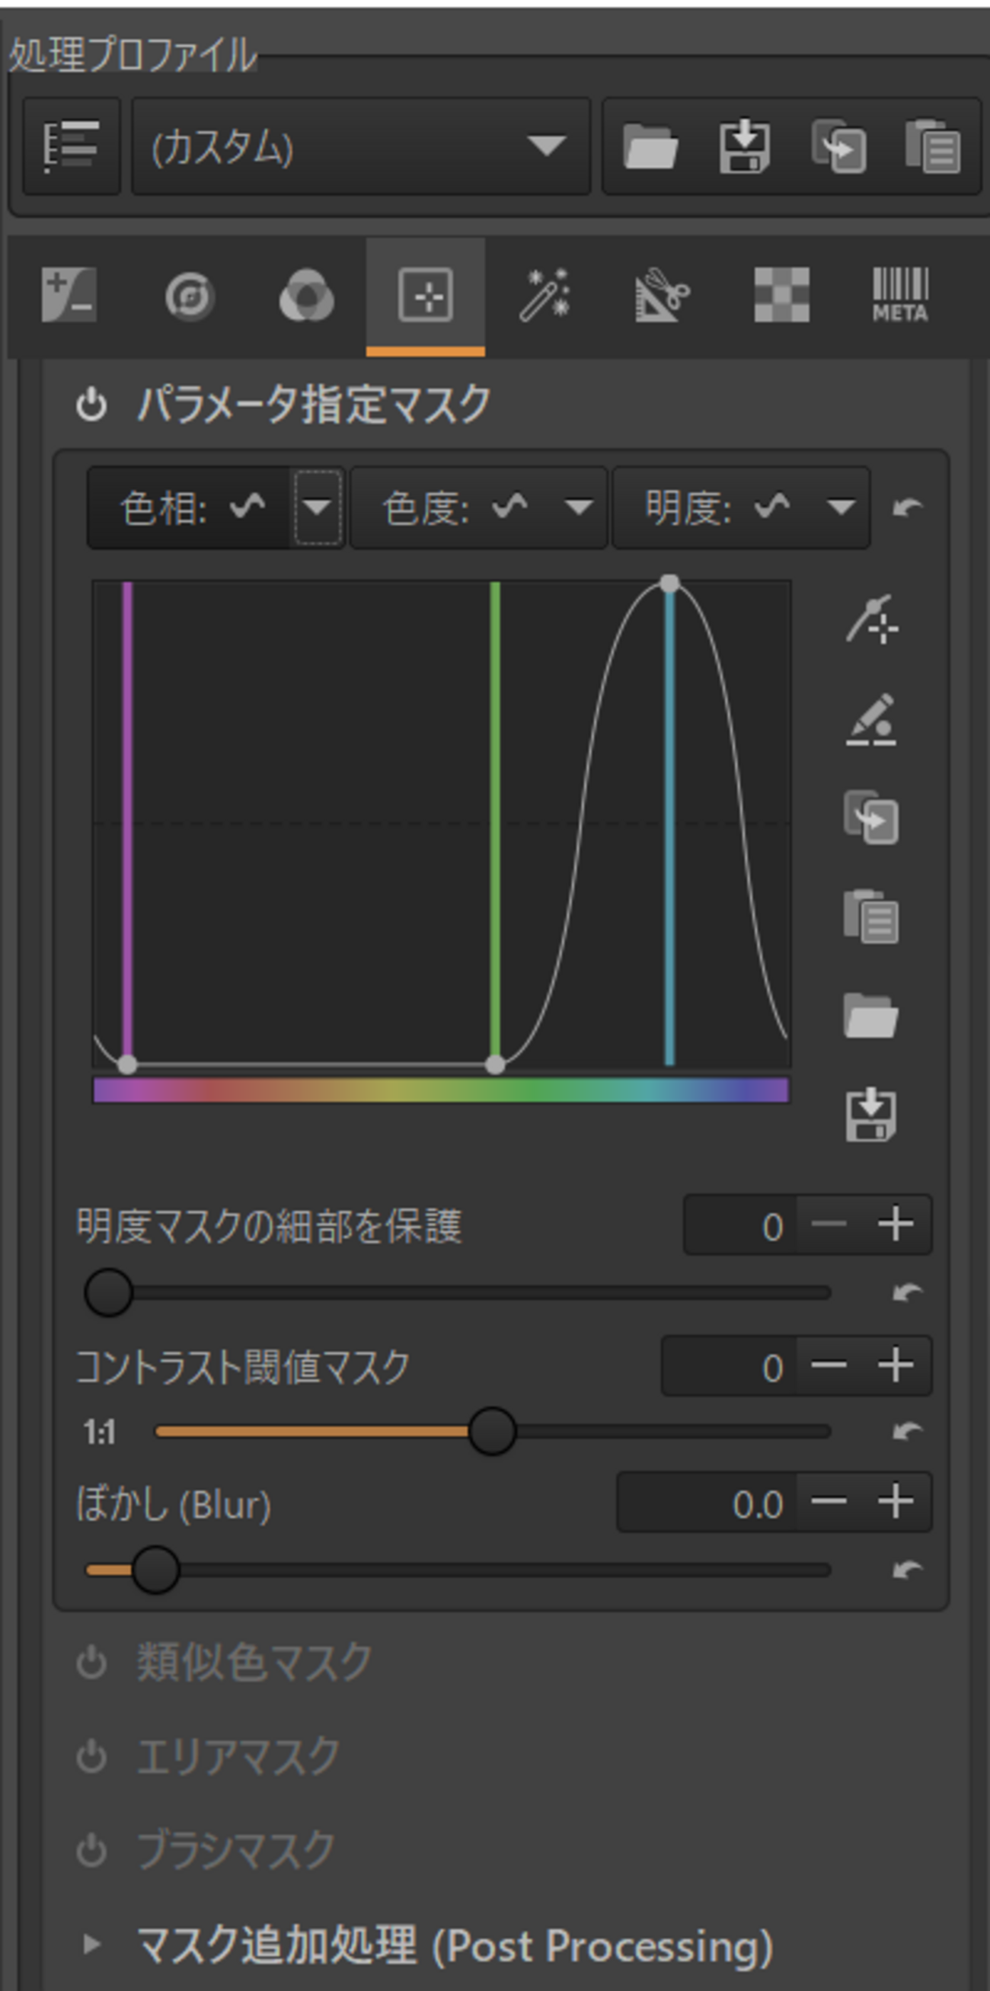The height and width of the screenshot is (1991, 990).
Task: Select the 色度 curve button
Action: pyautogui.click(x=452, y=507)
